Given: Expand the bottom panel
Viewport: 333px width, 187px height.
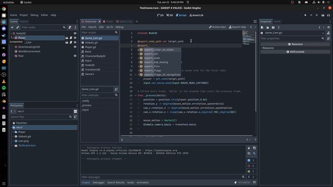Looking at the screenshot, I should [254, 182].
